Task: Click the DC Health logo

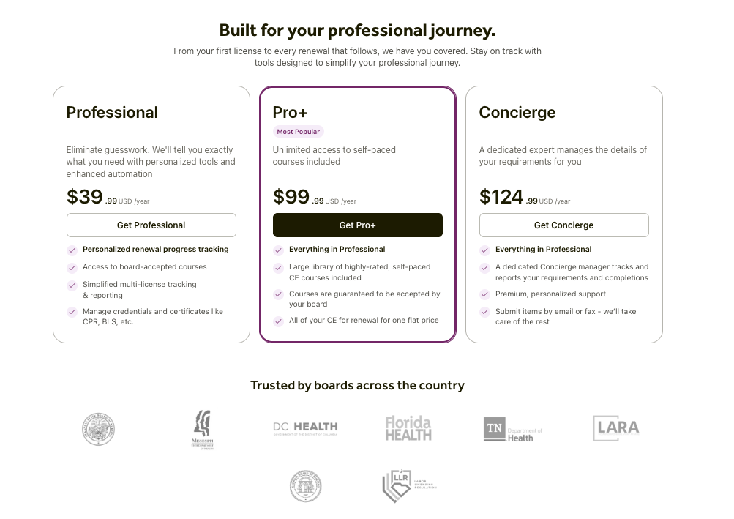Action: point(305,427)
